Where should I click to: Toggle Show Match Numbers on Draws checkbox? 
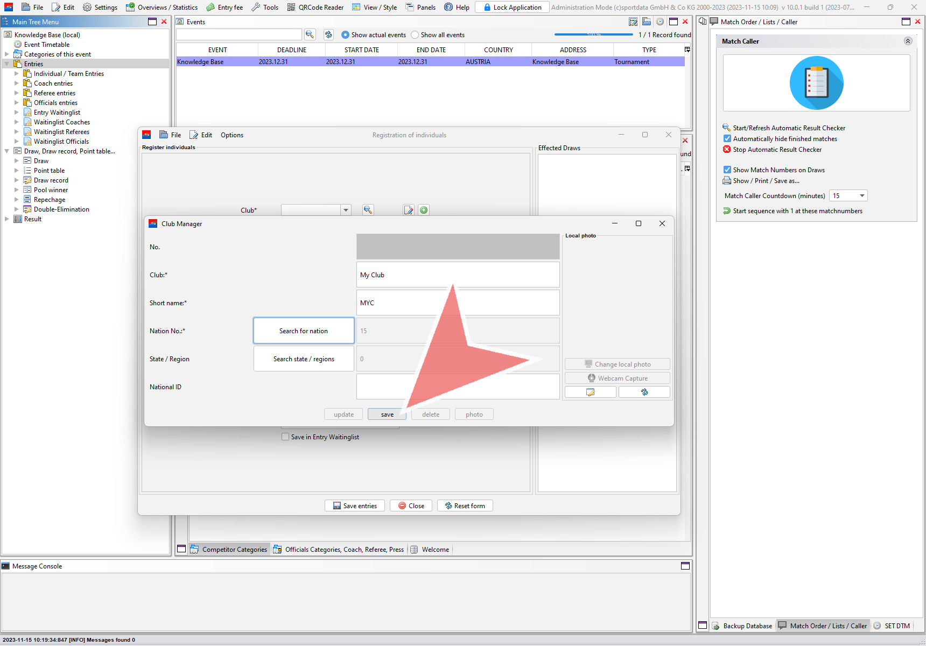coord(727,170)
